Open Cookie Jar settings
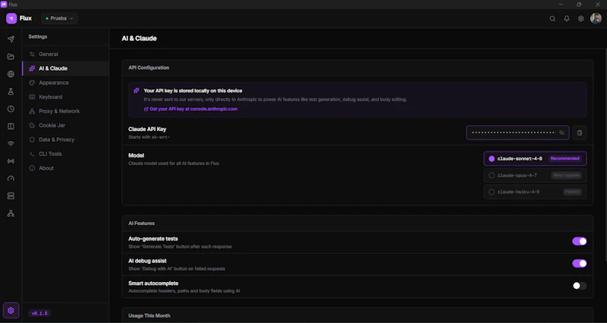607x323 pixels. point(65,125)
